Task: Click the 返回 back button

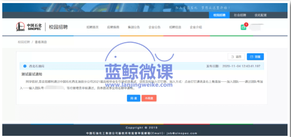Action: 236,57
